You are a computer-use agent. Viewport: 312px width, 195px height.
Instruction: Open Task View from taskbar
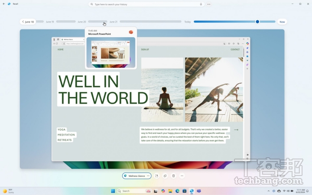tap(156, 191)
